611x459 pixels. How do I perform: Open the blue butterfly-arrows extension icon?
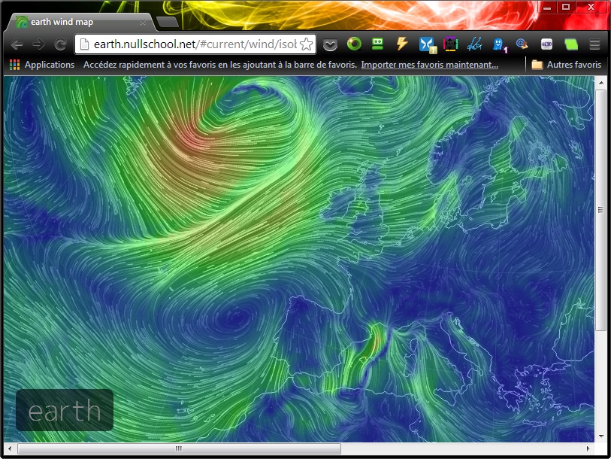428,44
